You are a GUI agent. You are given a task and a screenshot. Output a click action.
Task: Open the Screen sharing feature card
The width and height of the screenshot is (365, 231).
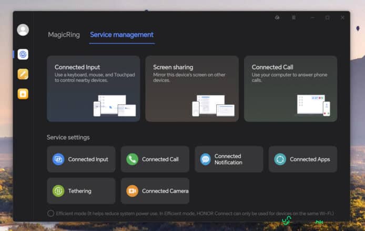[x=191, y=88]
